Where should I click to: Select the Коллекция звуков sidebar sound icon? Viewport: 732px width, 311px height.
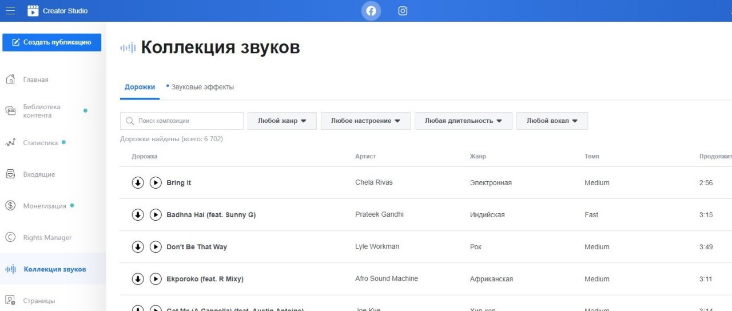pyautogui.click(x=10, y=269)
